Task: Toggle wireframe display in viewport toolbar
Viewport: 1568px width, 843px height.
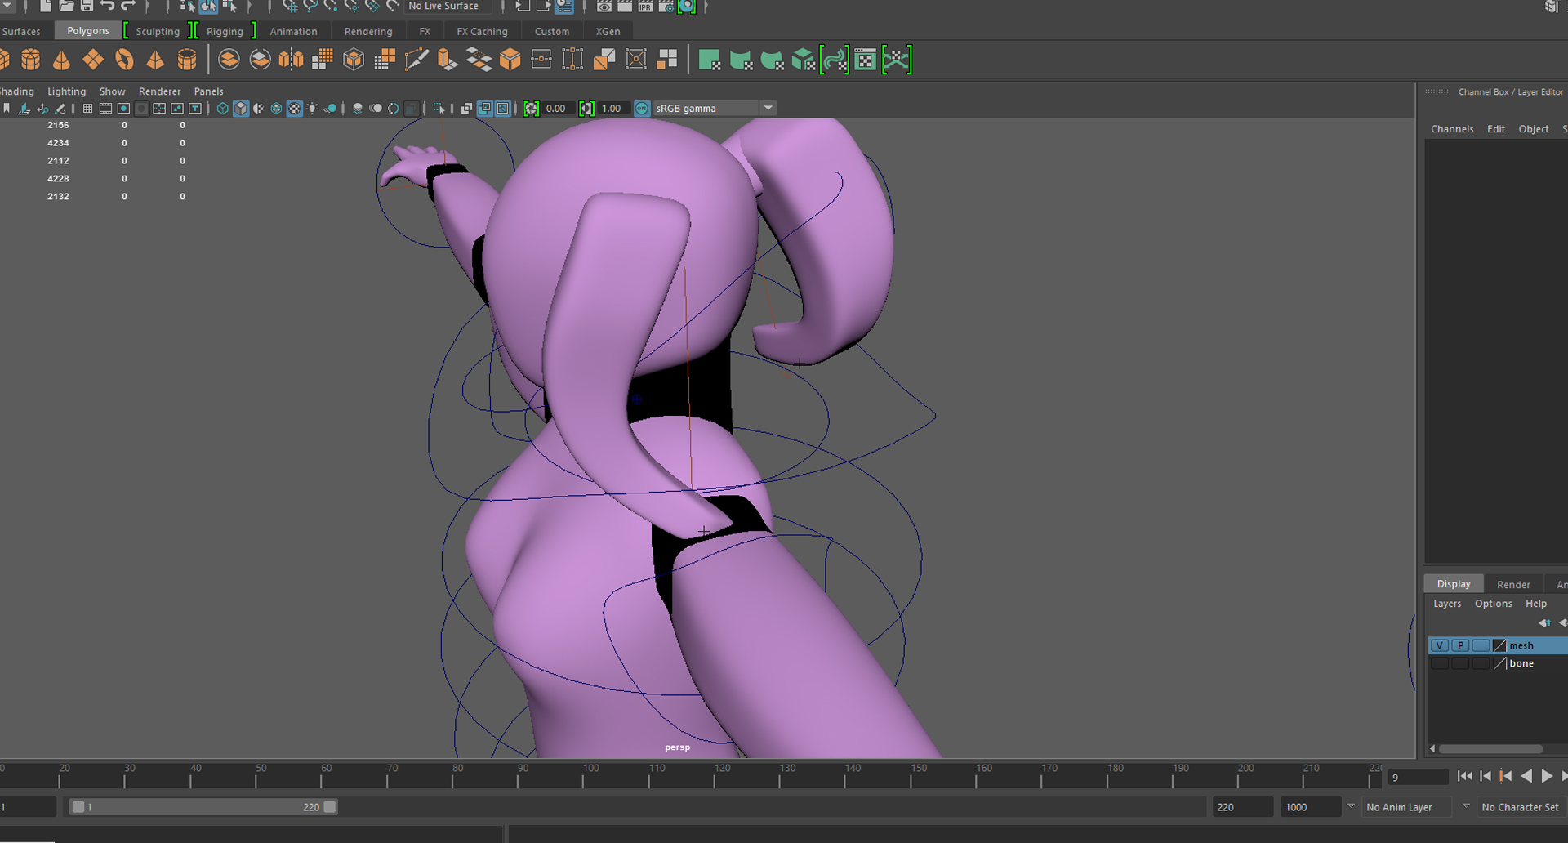Action: pos(223,109)
